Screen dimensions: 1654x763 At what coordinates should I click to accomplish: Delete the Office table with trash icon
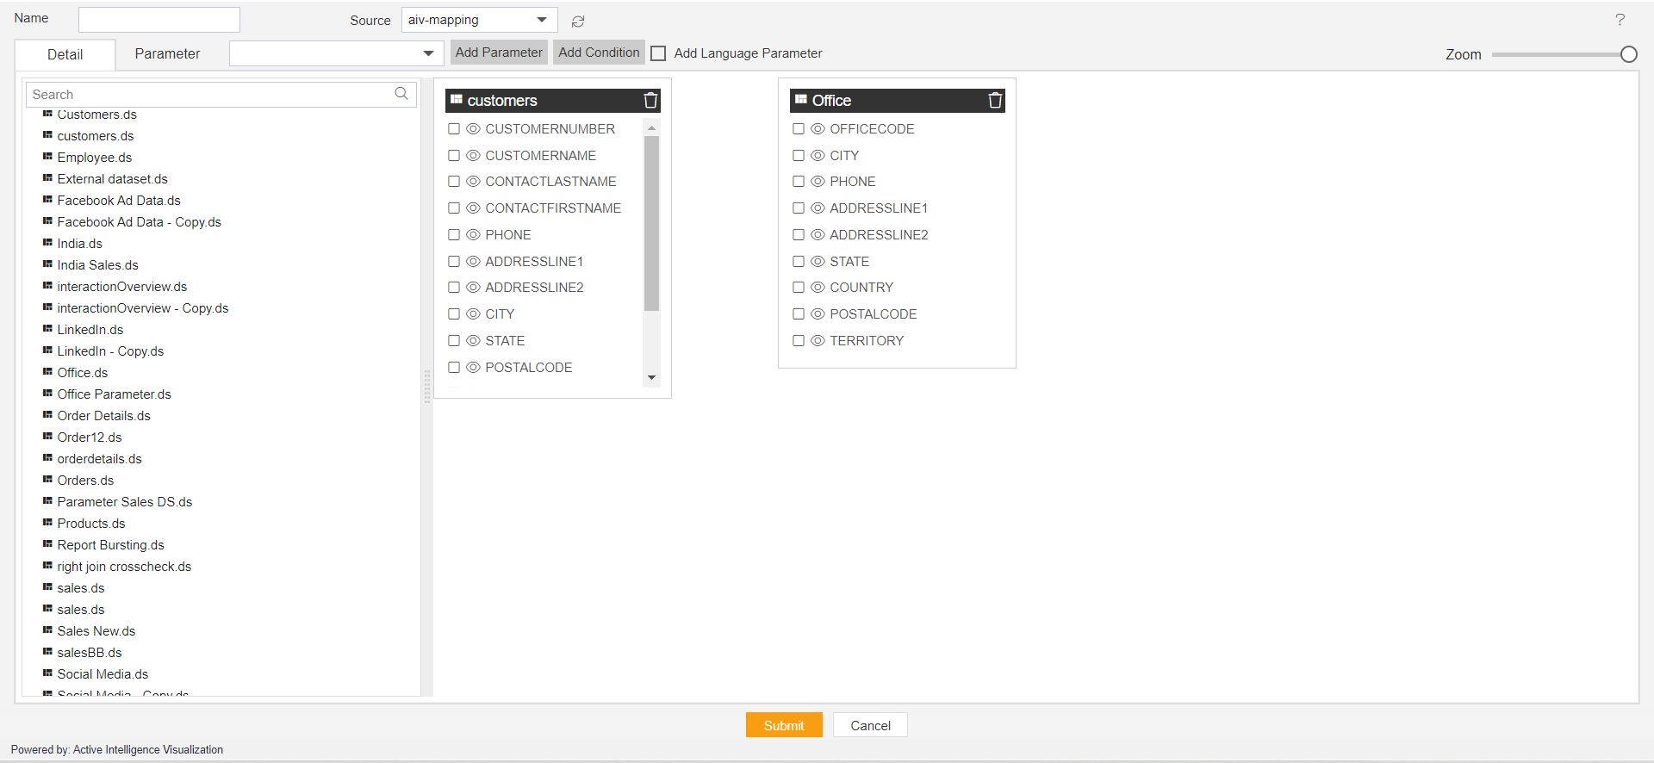coord(995,101)
